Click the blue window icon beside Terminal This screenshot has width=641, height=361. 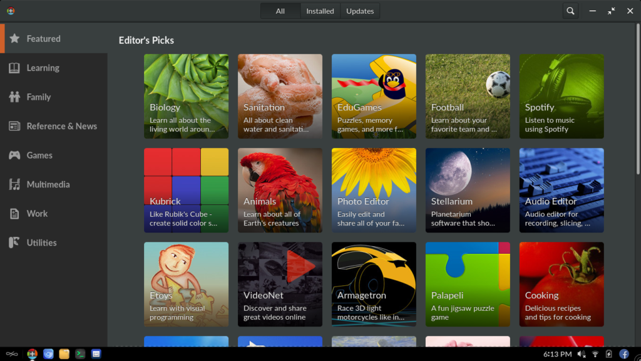click(x=96, y=354)
